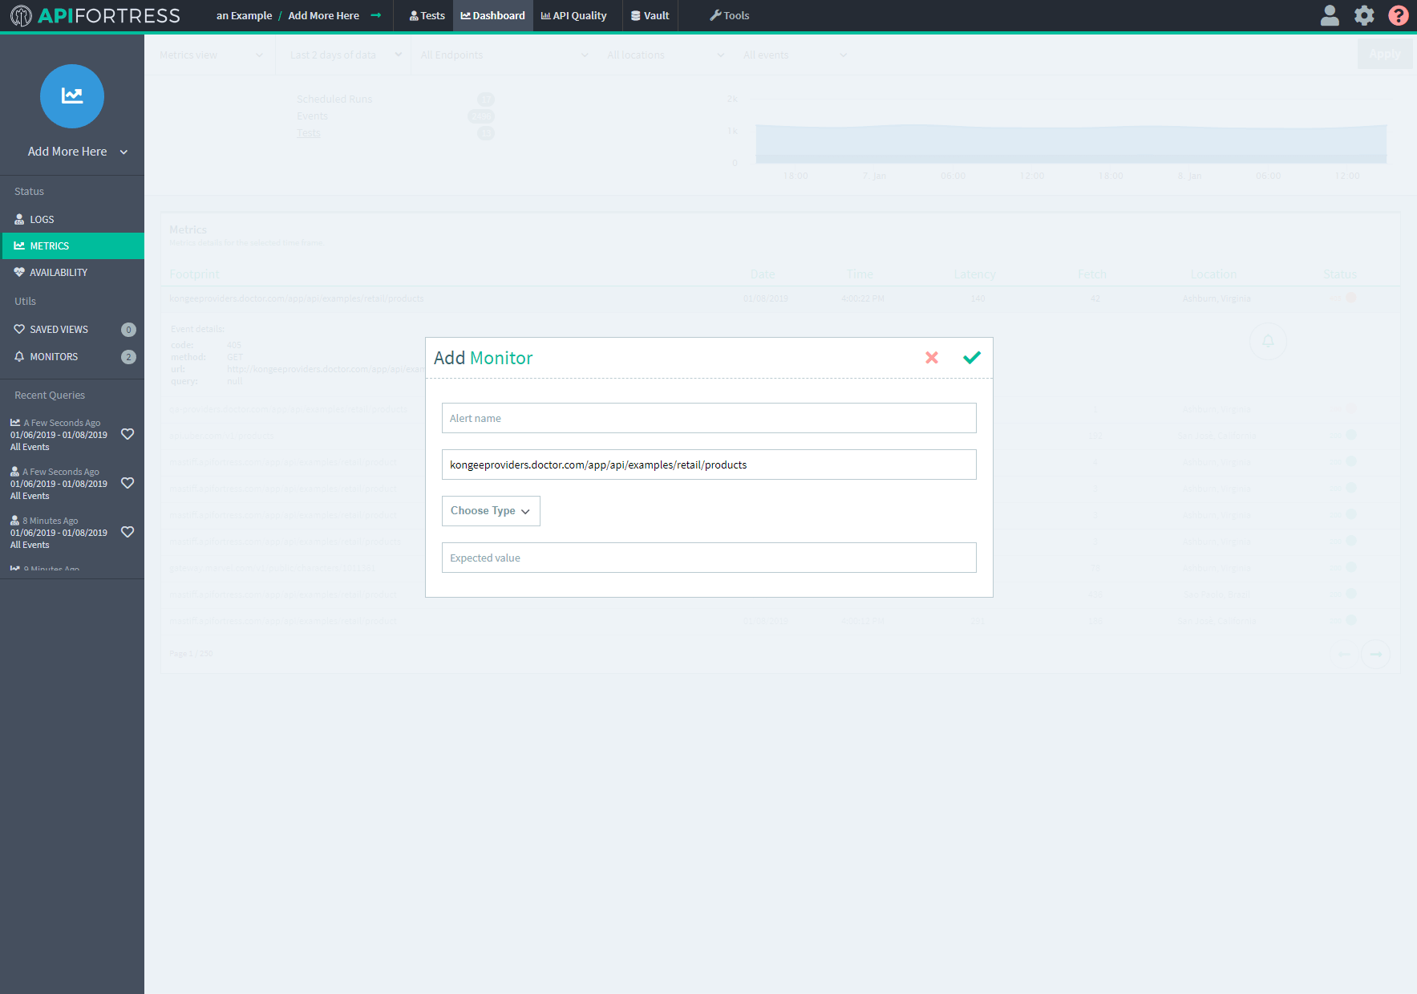Open the Vault section
1417x994 pixels.
coord(650,15)
